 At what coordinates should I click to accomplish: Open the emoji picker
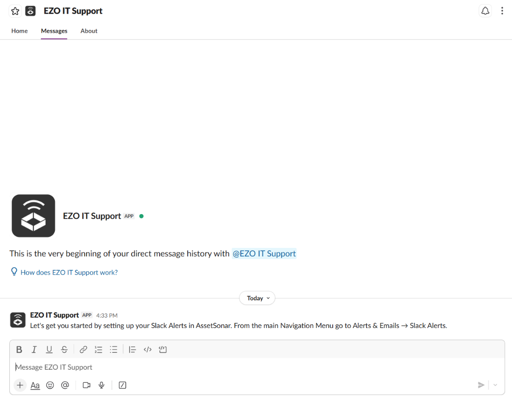[x=50, y=385]
